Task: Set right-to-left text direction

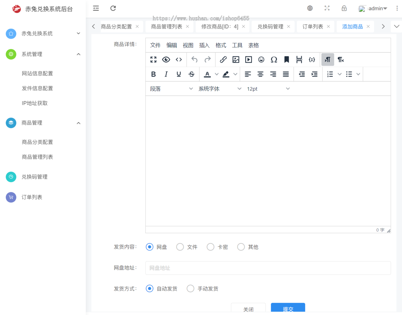Action: tap(341, 60)
